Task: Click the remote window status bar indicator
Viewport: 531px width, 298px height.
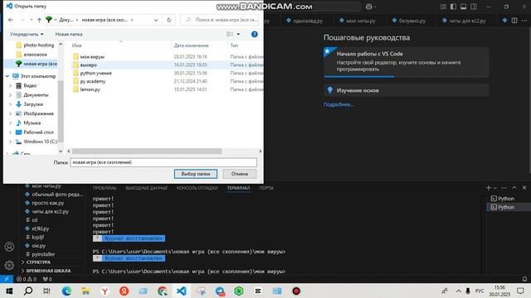Action: [7, 279]
